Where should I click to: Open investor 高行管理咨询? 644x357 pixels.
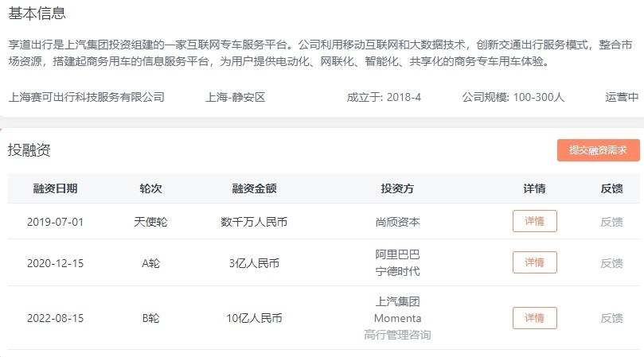tap(397, 335)
